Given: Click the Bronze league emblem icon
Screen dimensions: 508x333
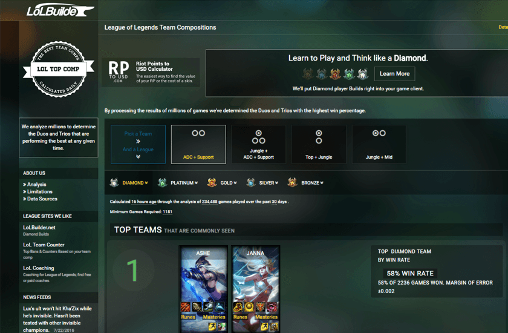Looking at the screenshot, I should point(292,183).
